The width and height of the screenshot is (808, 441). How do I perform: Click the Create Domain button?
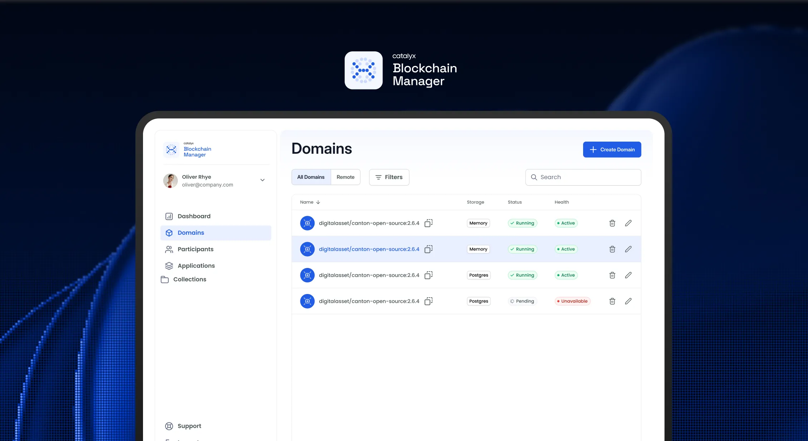(612, 149)
